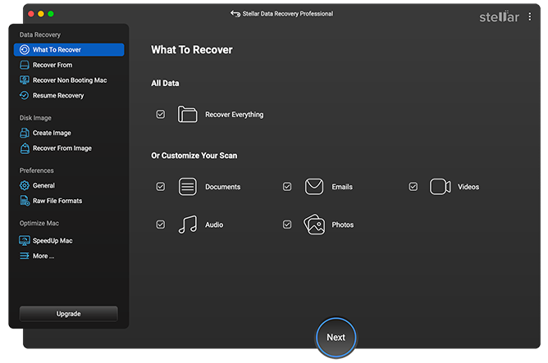This screenshot has width=548, height=363.
Task: Click the Photos icon
Action: (x=314, y=225)
